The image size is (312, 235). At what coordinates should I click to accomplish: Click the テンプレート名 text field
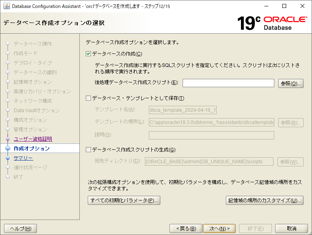point(183,110)
